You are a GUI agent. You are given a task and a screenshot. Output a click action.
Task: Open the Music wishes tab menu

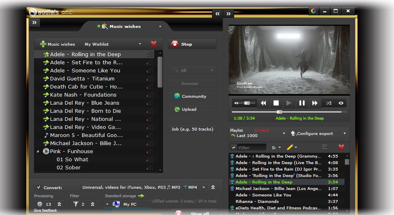(160, 27)
